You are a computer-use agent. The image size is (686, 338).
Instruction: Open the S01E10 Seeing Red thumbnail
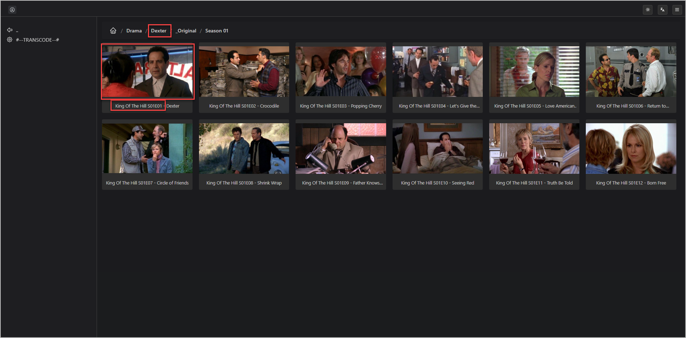(437, 149)
